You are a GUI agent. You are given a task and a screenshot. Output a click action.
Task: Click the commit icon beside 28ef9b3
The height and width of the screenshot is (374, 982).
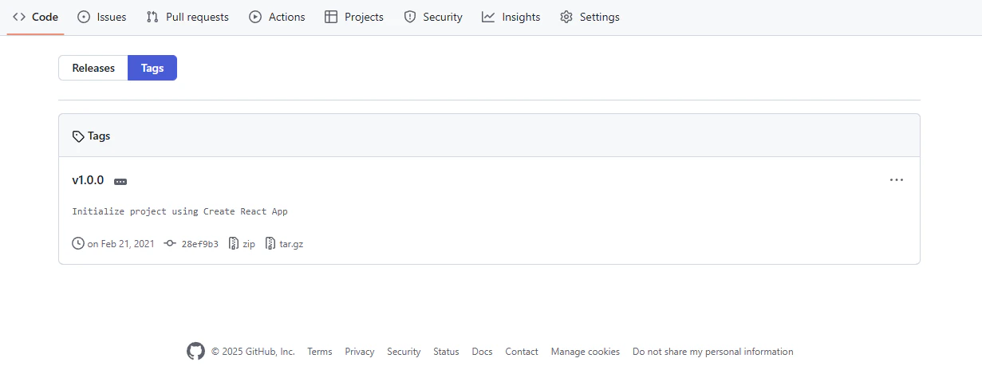coord(170,243)
